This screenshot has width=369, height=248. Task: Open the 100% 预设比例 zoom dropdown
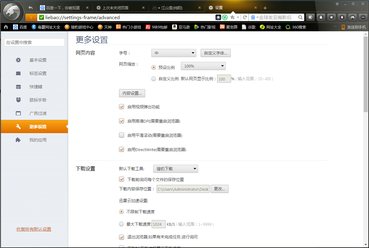point(203,66)
